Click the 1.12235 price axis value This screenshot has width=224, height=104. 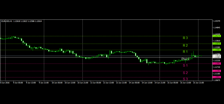(x=217, y=60)
